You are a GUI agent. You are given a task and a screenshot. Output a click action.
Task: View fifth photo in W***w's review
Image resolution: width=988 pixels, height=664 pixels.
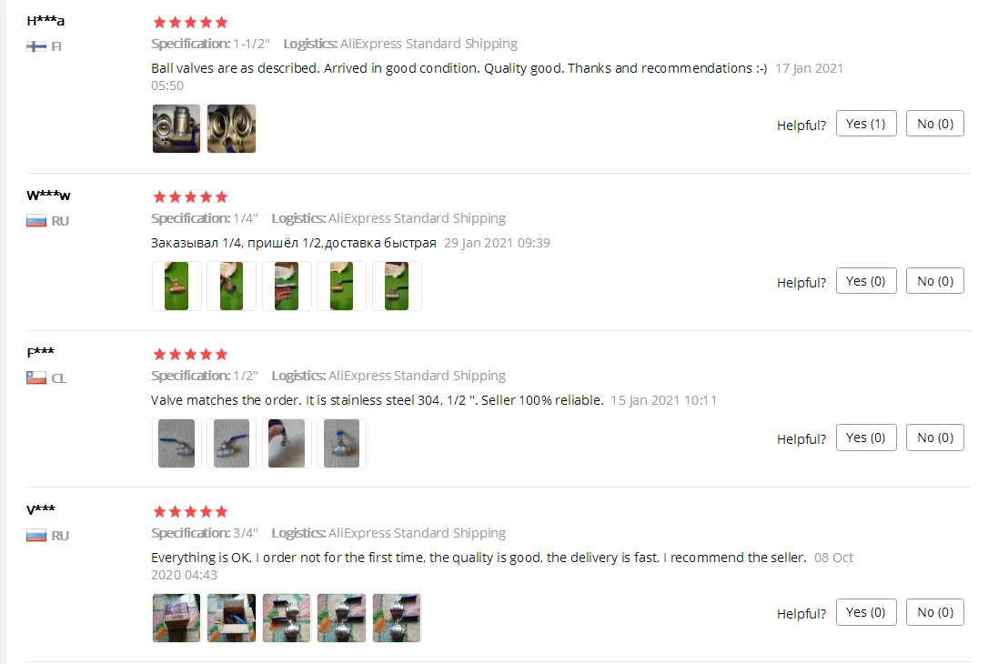tap(397, 286)
